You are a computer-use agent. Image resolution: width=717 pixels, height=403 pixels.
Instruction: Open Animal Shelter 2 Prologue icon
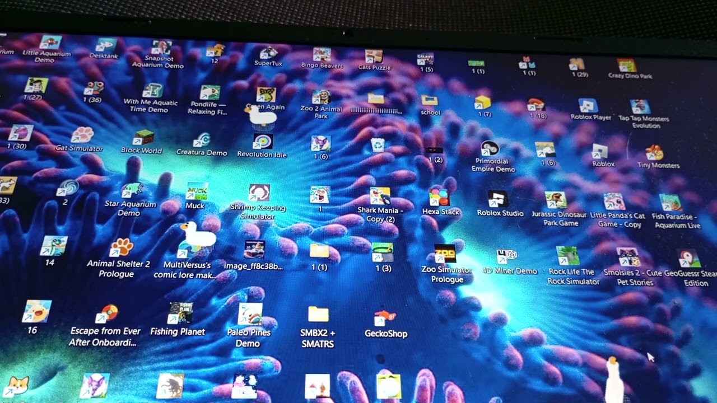[x=121, y=247]
